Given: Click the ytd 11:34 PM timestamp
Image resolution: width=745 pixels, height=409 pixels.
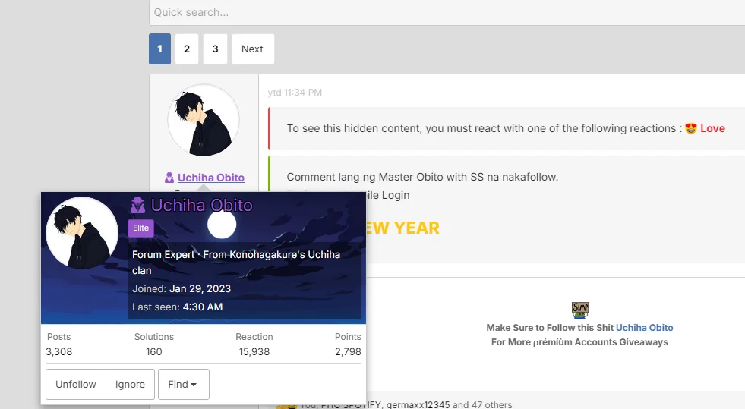Looking at the screenshot, I should pyautogui.click(x=295, y=93).
